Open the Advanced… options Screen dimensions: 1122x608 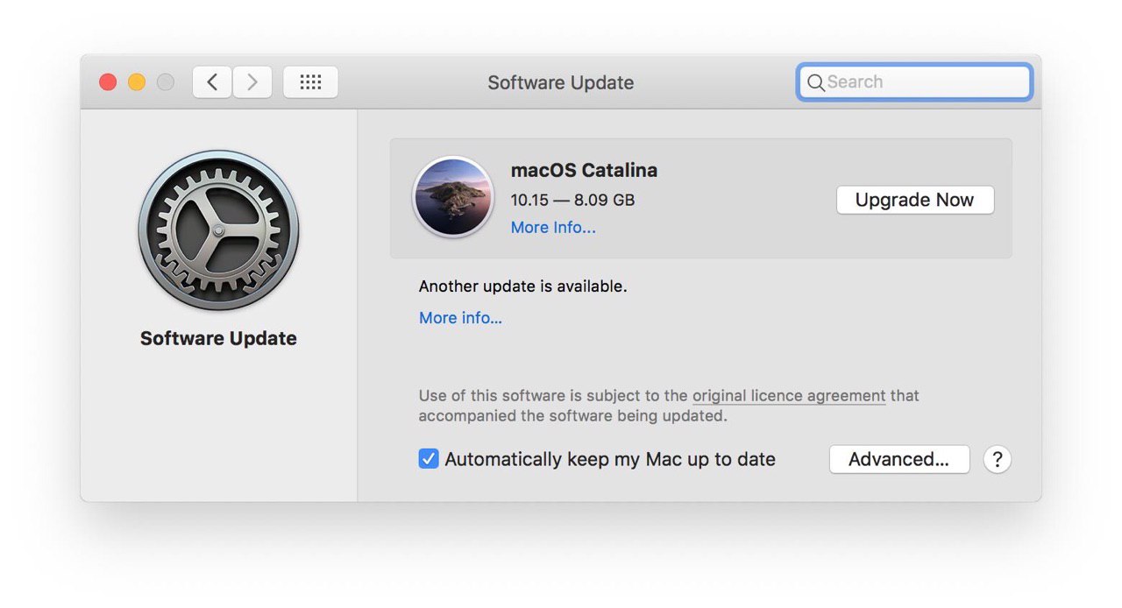[x=899, y=459]
